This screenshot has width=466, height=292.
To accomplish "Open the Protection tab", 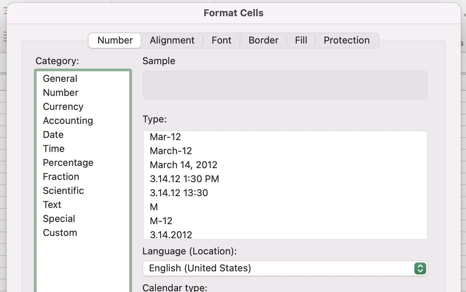I will pyautogui.click(x=346, y=40).
